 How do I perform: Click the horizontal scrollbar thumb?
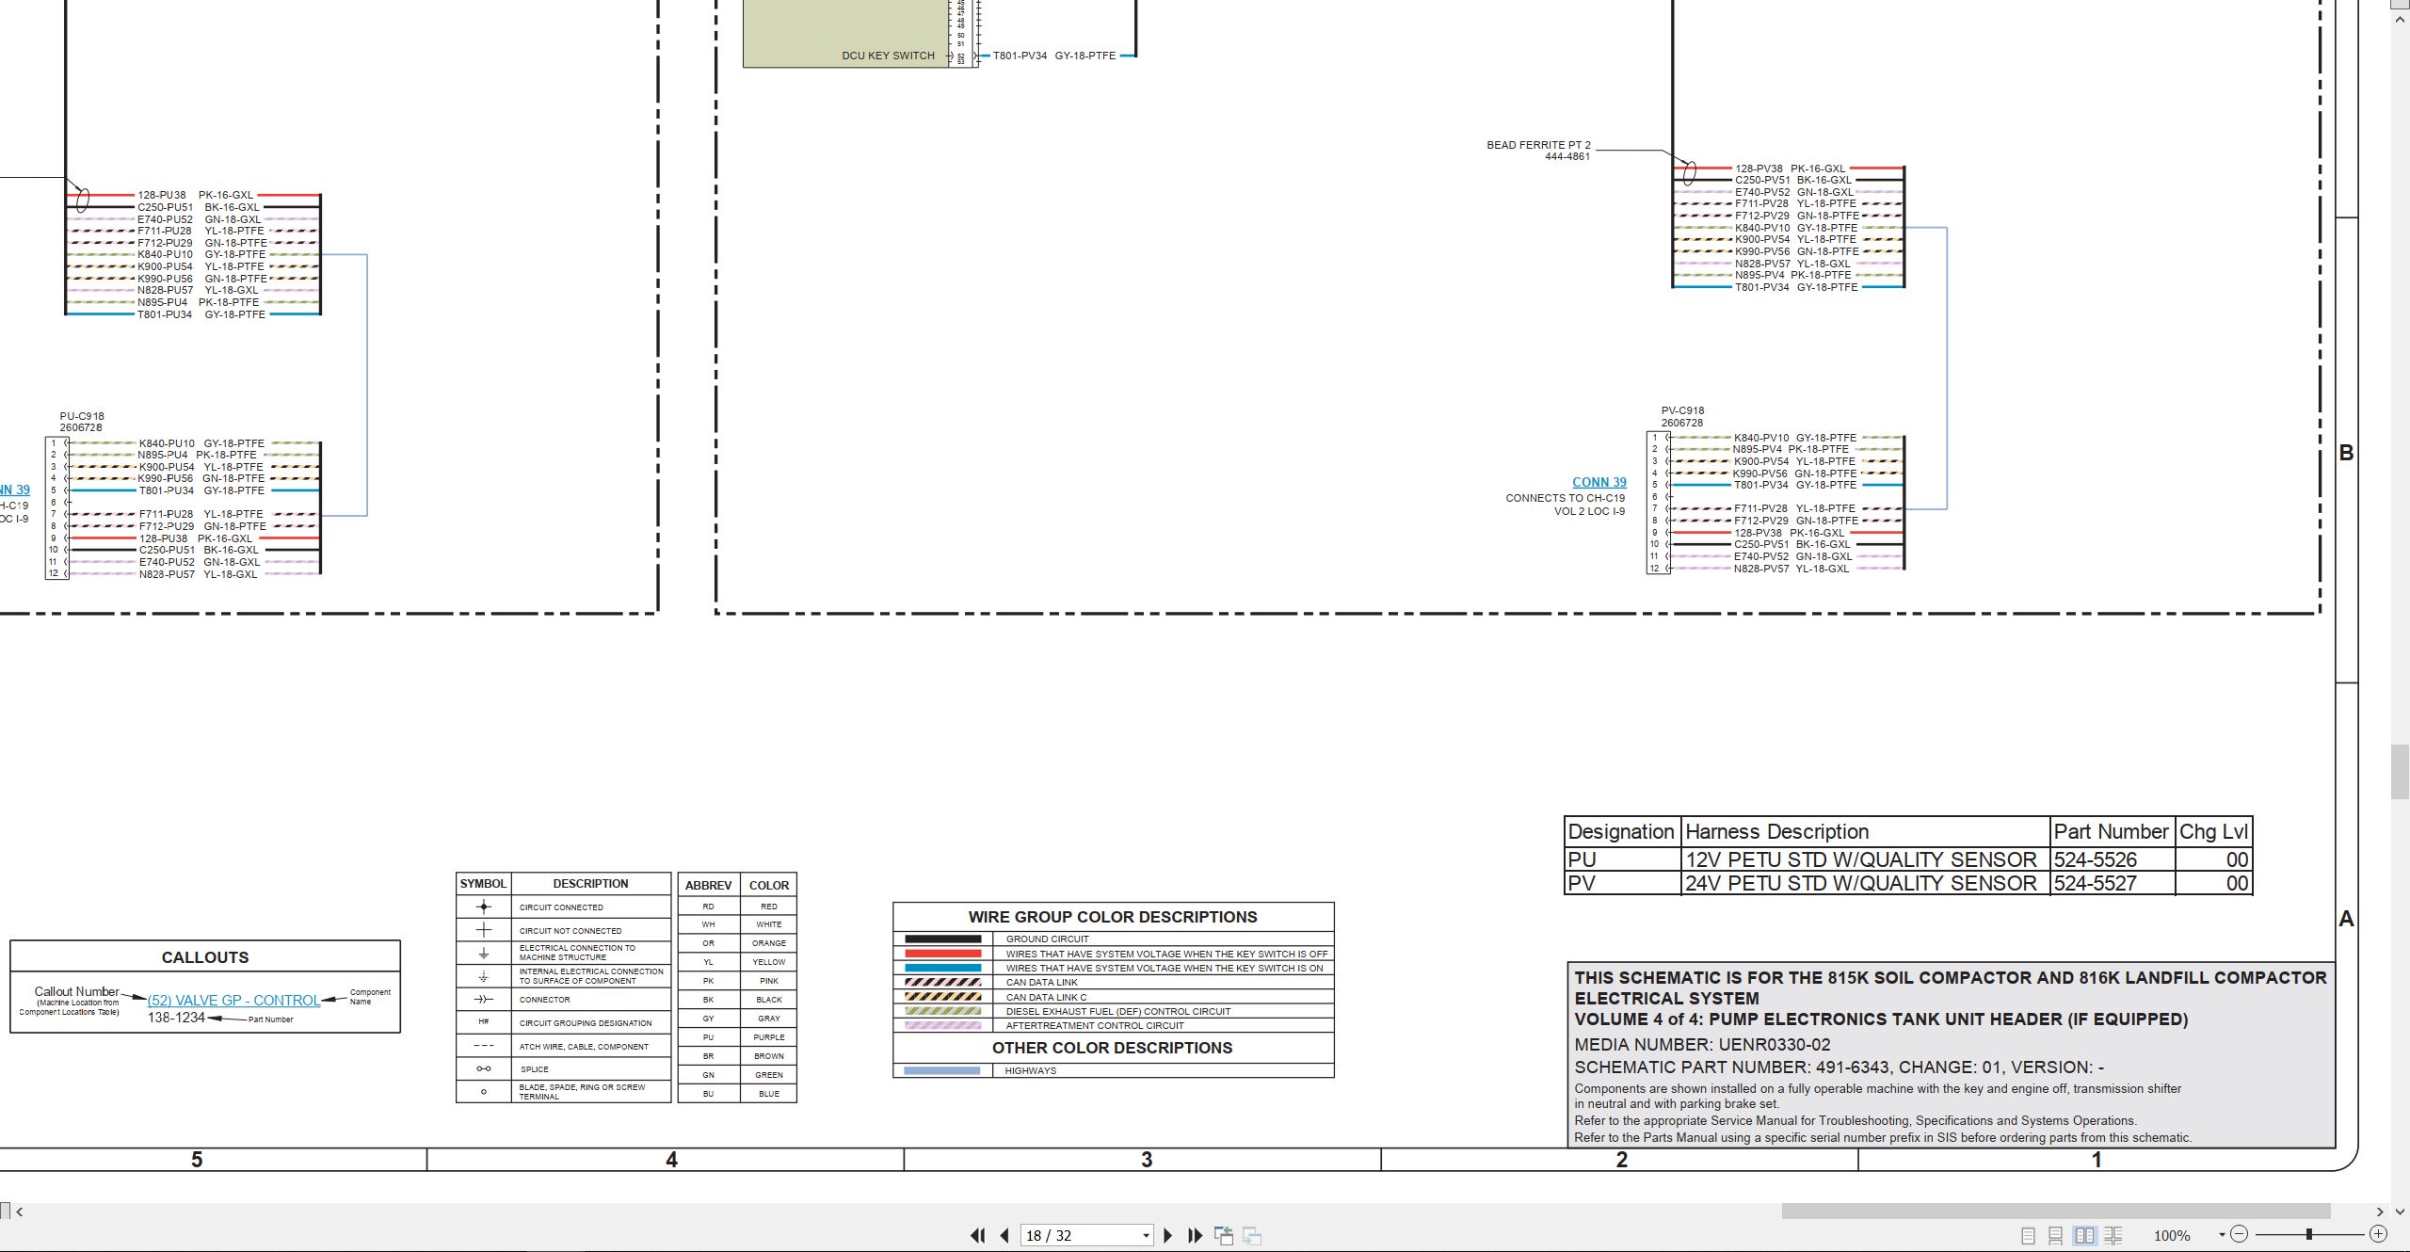point(2056,1211)
